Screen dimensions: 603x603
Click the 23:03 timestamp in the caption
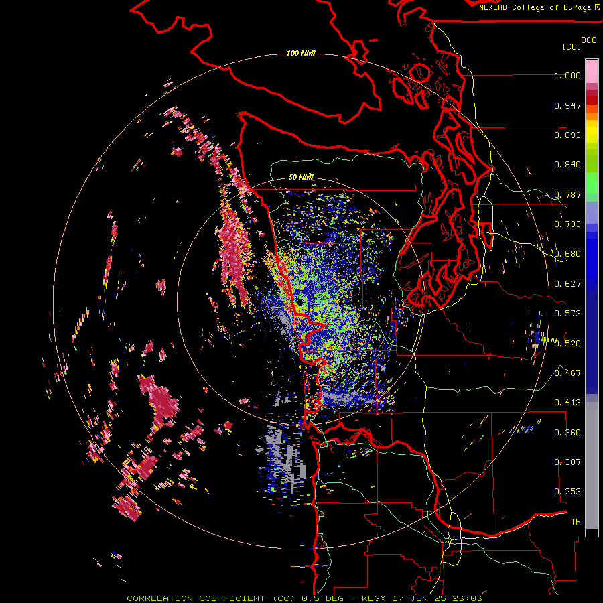point(467,598)
